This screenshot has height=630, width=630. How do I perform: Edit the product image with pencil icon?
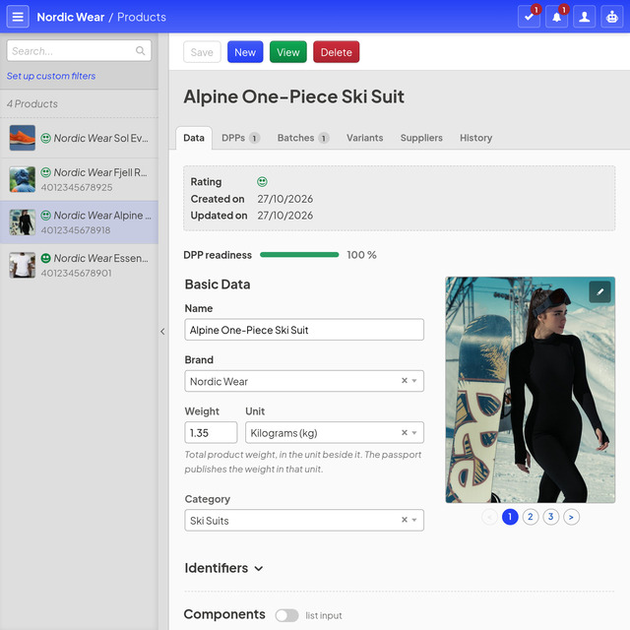[599, 291]
